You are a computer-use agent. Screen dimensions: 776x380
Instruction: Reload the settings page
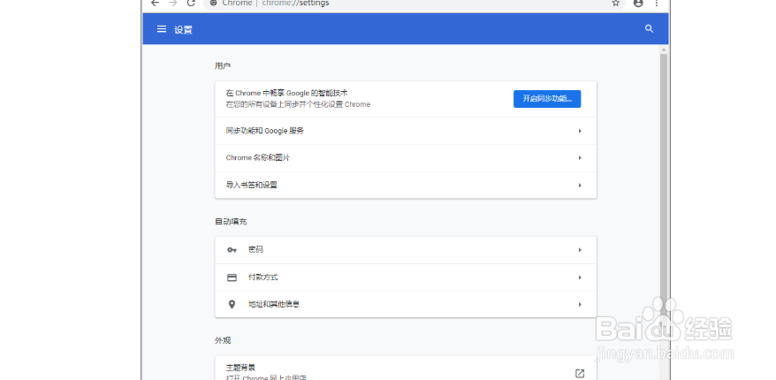pos(191,3)
